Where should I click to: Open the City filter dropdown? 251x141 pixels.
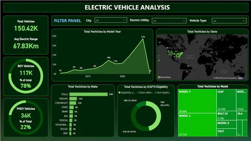click(111, 20)
